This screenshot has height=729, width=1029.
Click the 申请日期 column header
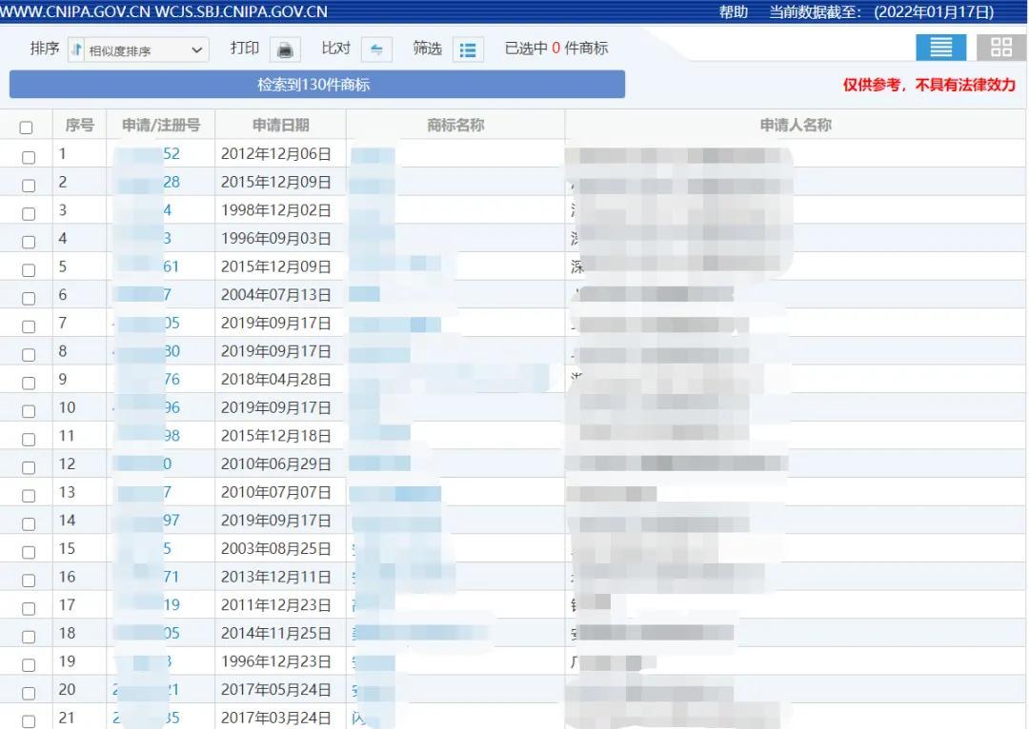(281, 126)
